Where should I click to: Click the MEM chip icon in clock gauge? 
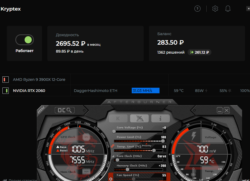(86, 171)
